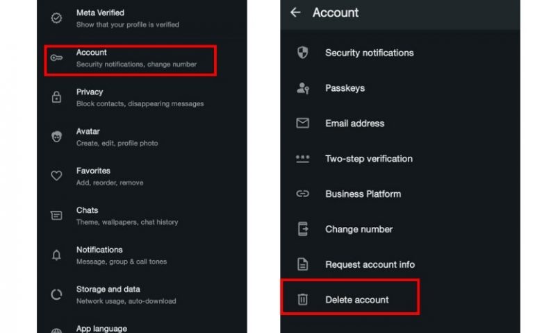Open Meta Verified settings

(x=142, y=19)
